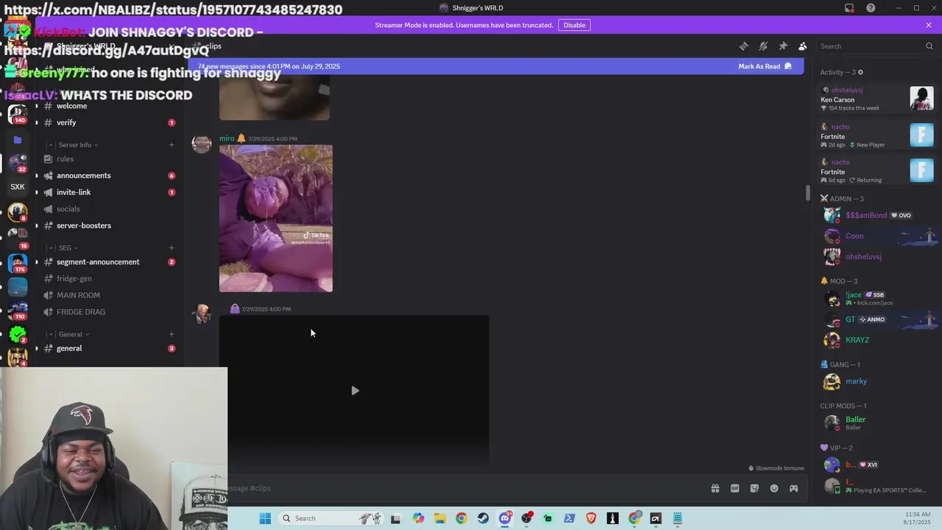Open ohshelvsj Ken Carson activity card
This screenshot has width=942, height=530.
coord(877,99)
